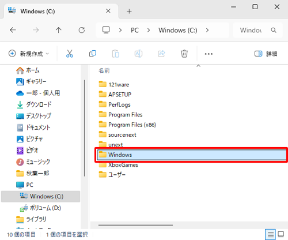Screen dimensions: 288x240
Task: Sort by 名前 column header
Action: pyautogui.click(x=104, y=71)
